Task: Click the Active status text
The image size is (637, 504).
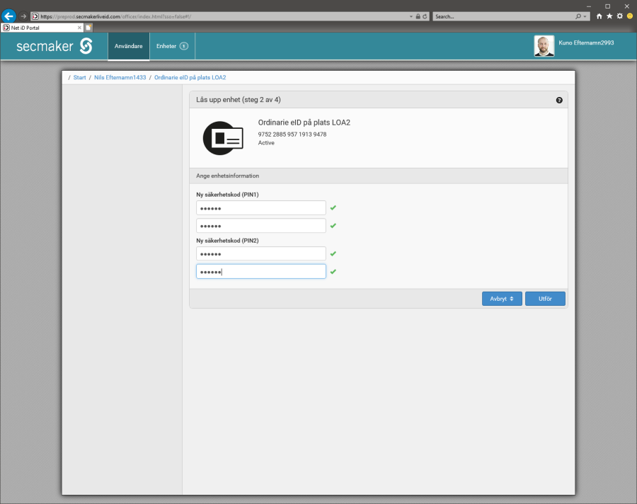Action: pyautogui.click(x=266, y=143)
